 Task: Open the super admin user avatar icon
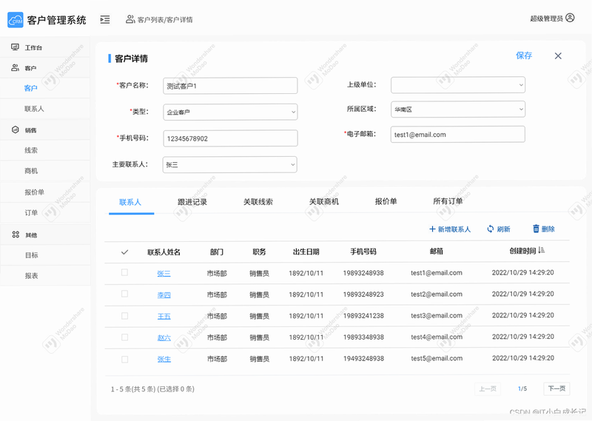(x=570, y=18)
